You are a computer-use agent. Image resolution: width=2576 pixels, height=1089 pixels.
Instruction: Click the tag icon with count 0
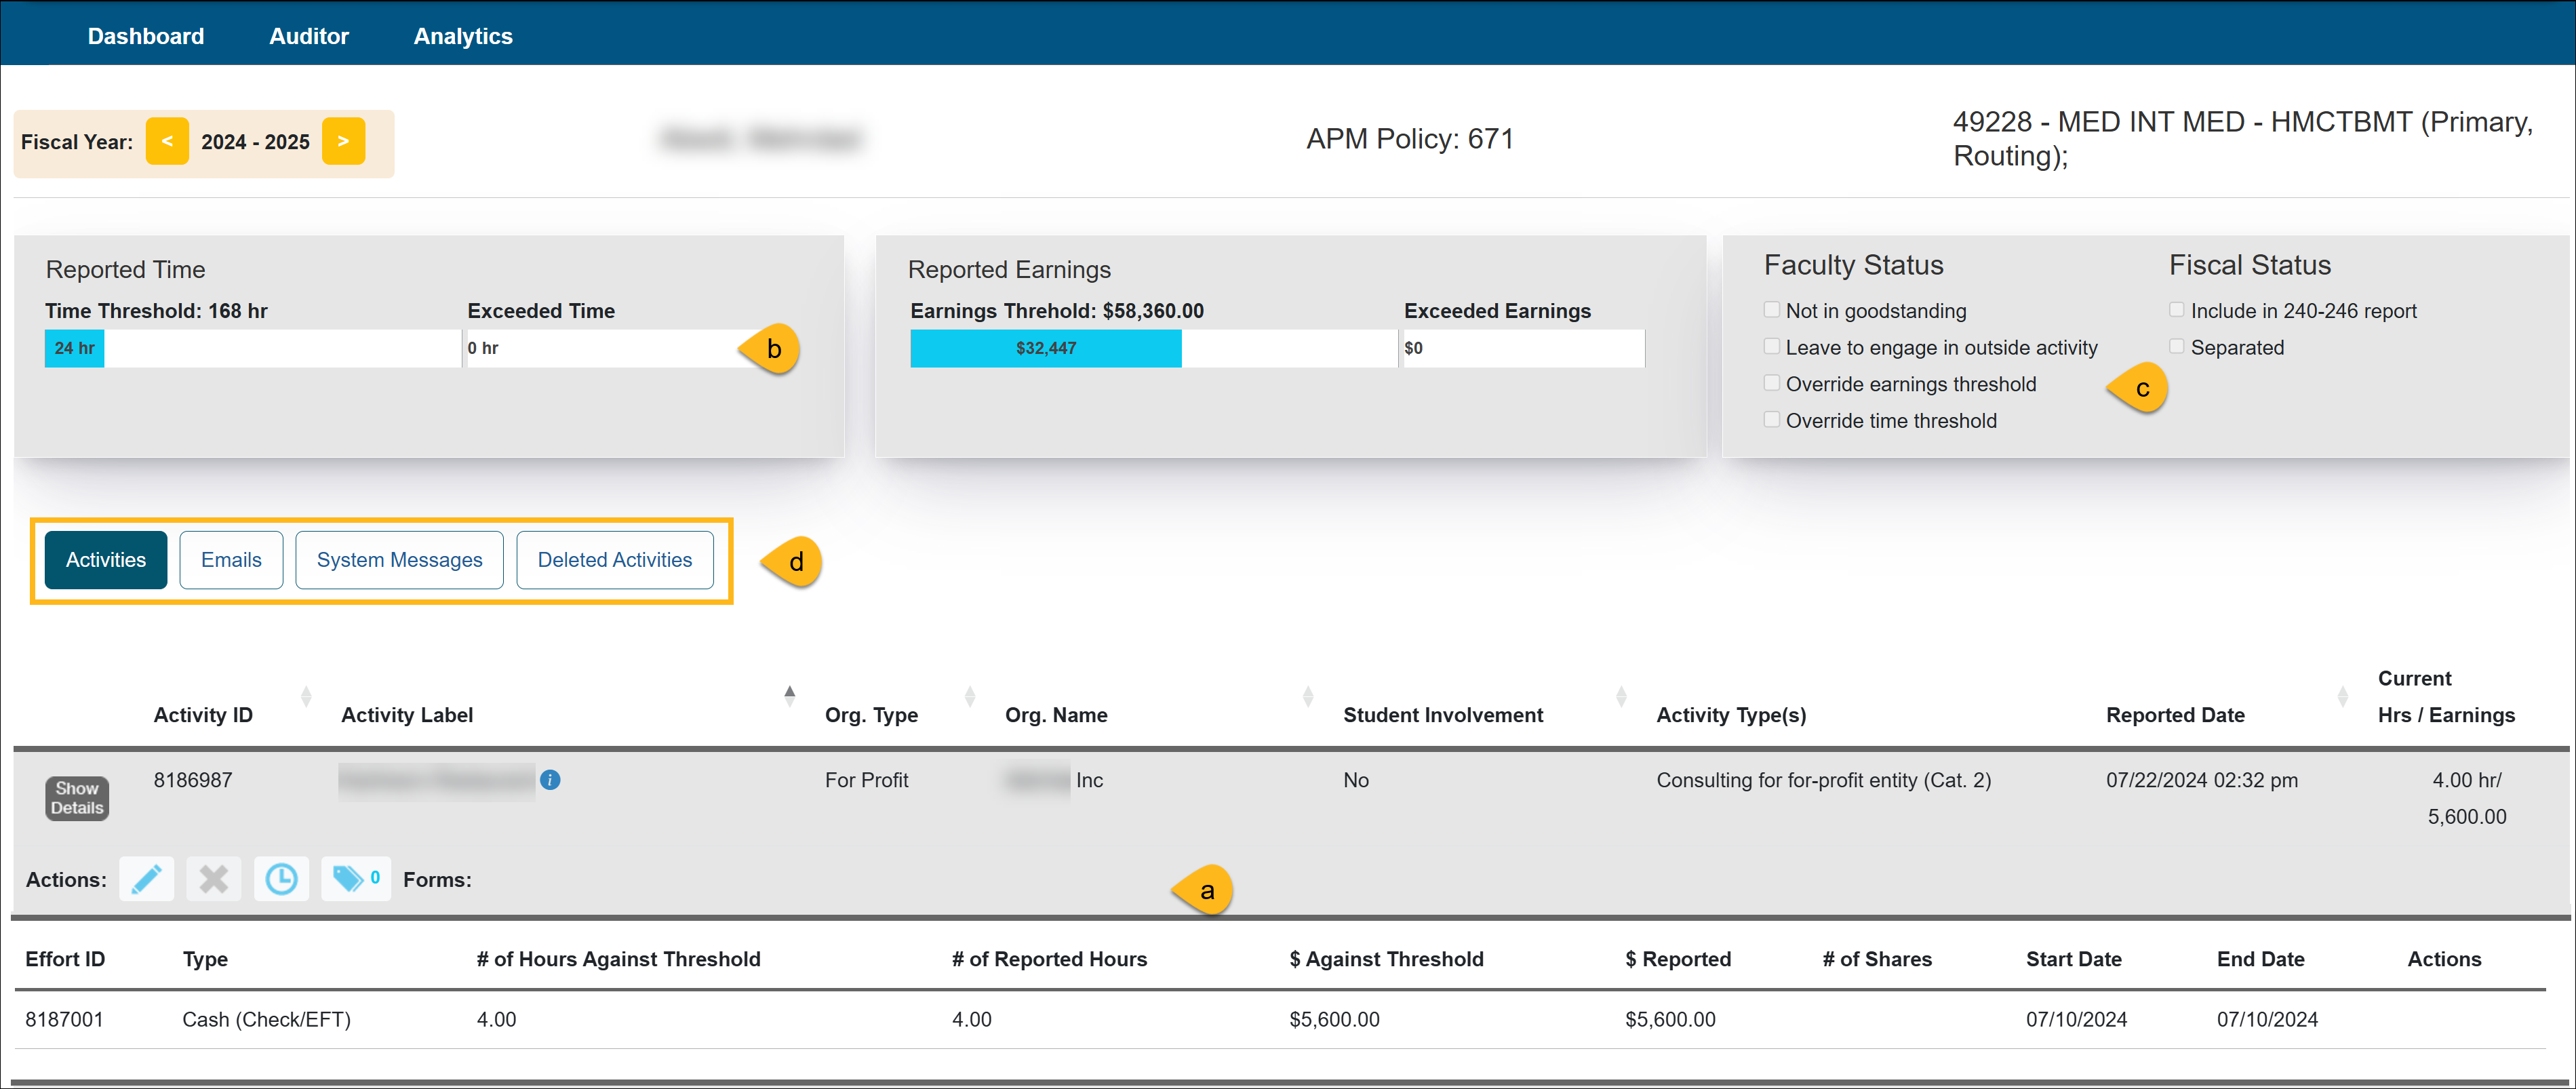tap(355, 879)
